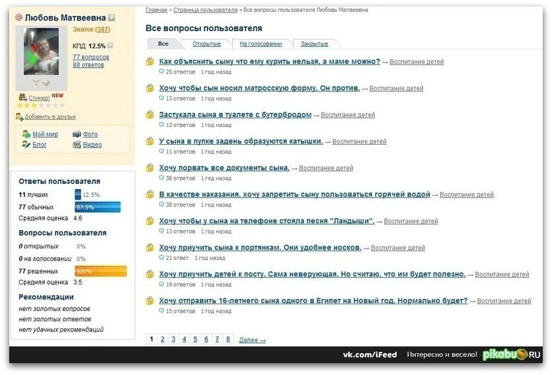Screen dimensions: 552x375
Task: Click the Видео link text
Action: tap(93, 145)
